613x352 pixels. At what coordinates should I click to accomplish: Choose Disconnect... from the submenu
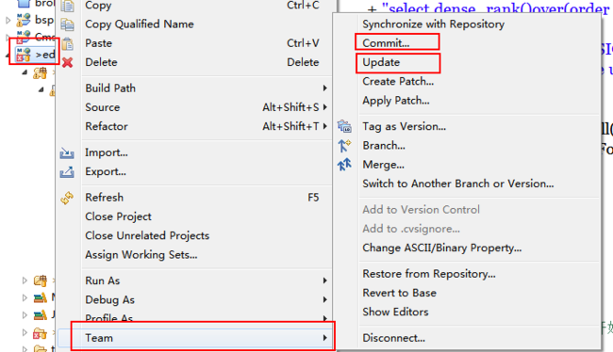coord(393,338)
